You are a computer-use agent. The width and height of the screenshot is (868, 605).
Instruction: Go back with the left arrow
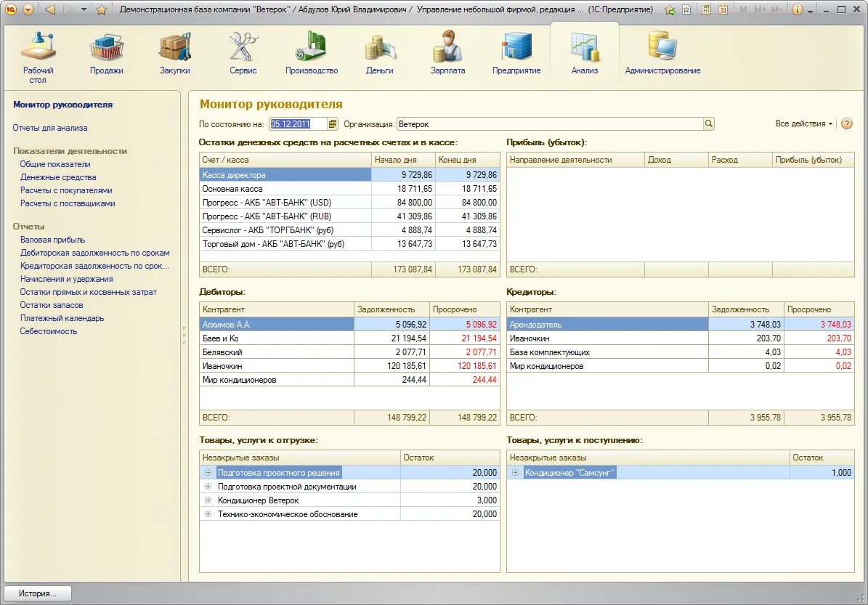(50, 9)
